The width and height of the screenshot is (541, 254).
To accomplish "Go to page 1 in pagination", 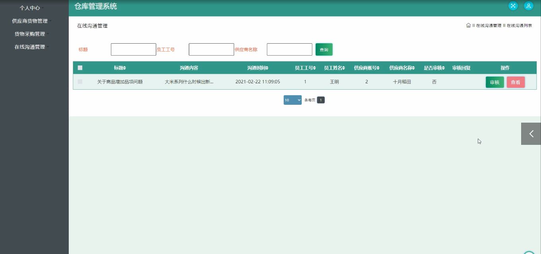I will pyautogui.click(x=321, y=100).
